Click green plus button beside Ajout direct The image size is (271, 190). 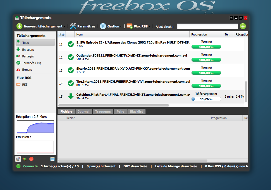(x=243, y=26)
